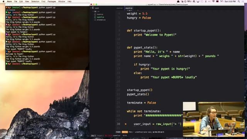247x139 pixels.
Task: Click the 'else:' code line
Action: click(x=138, y=73)
